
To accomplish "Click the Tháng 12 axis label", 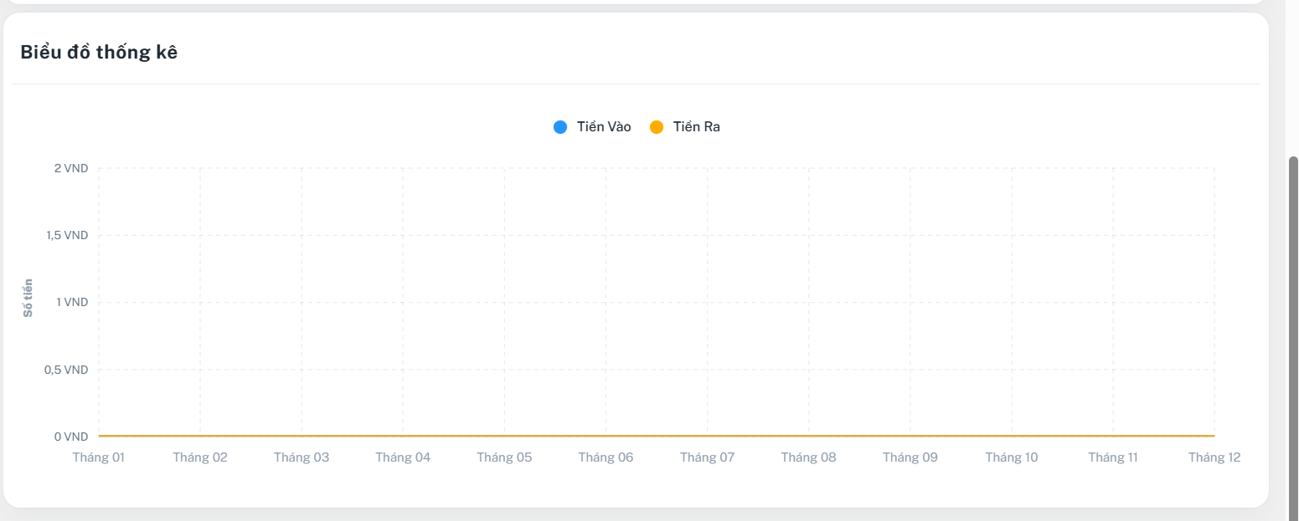I will pos(1214,457).
